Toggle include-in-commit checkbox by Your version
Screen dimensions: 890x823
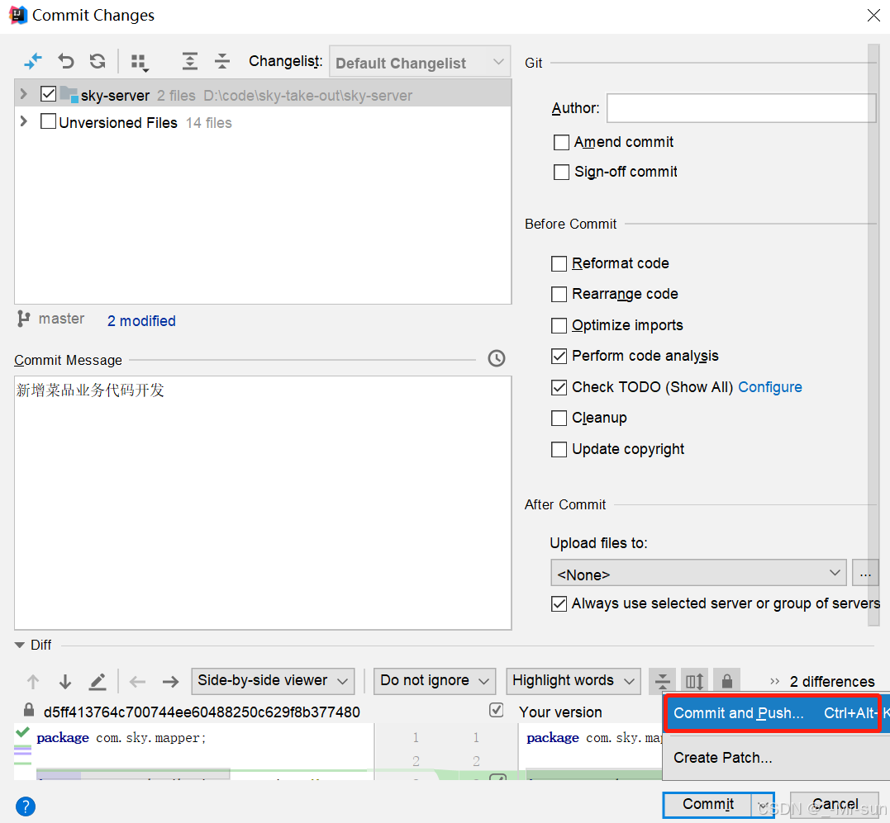pyautogui.click(x=496, y=710)
